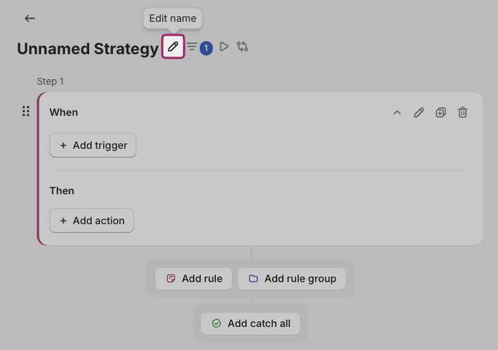Go back using the left arrow
498x350 pixels.
click(x=30, y=19)
